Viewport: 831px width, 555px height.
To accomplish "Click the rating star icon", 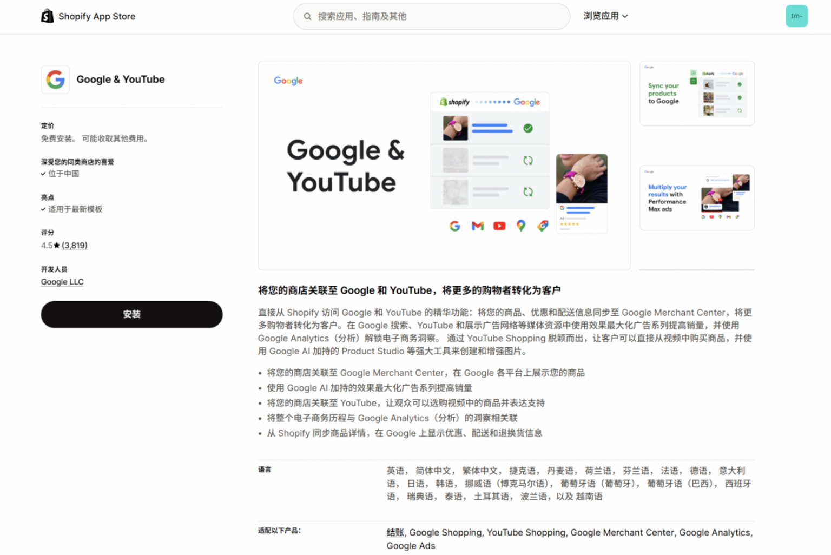I will point(57,246).
